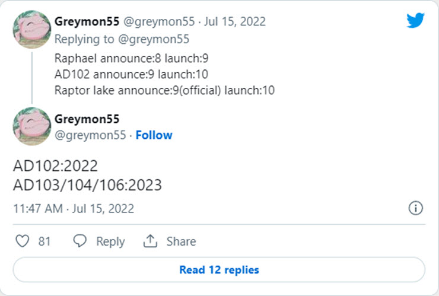Click the "Raptor lake announce" line
Screen dimensions: 439x296
(x=164, y=90)
